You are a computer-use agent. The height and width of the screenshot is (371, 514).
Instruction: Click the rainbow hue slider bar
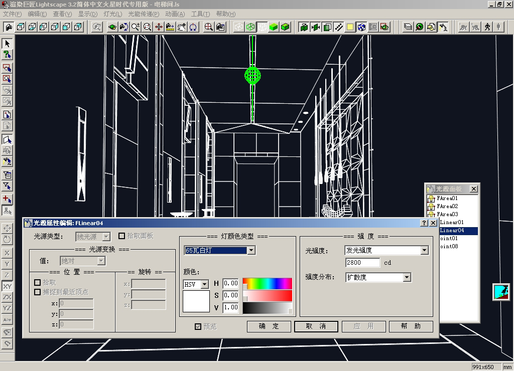(x=267, y=283)
